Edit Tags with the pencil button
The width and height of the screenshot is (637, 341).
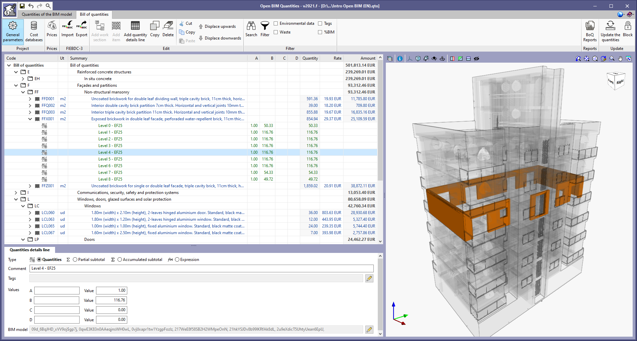point(369,278)
